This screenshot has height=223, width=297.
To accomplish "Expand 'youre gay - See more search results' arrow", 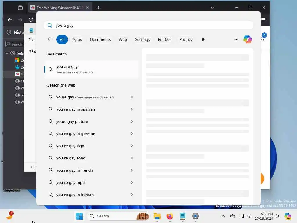I will (132, 97).
